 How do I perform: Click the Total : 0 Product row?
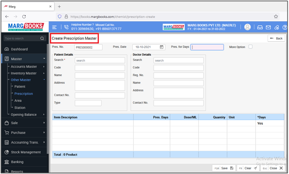[168, 155]
